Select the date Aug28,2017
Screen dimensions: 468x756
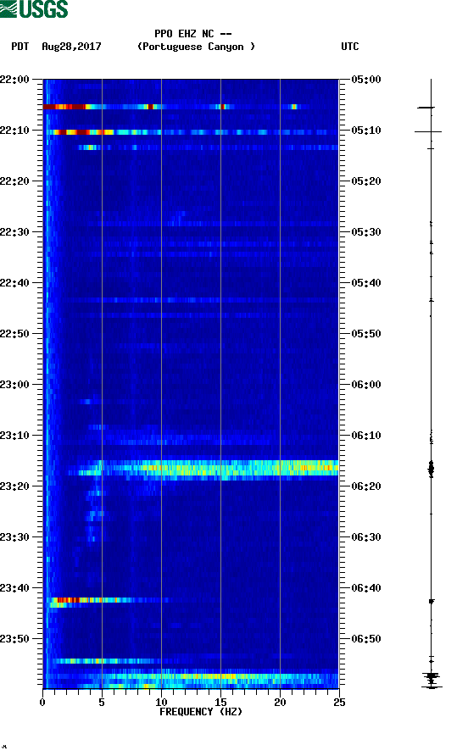point(71,47)
